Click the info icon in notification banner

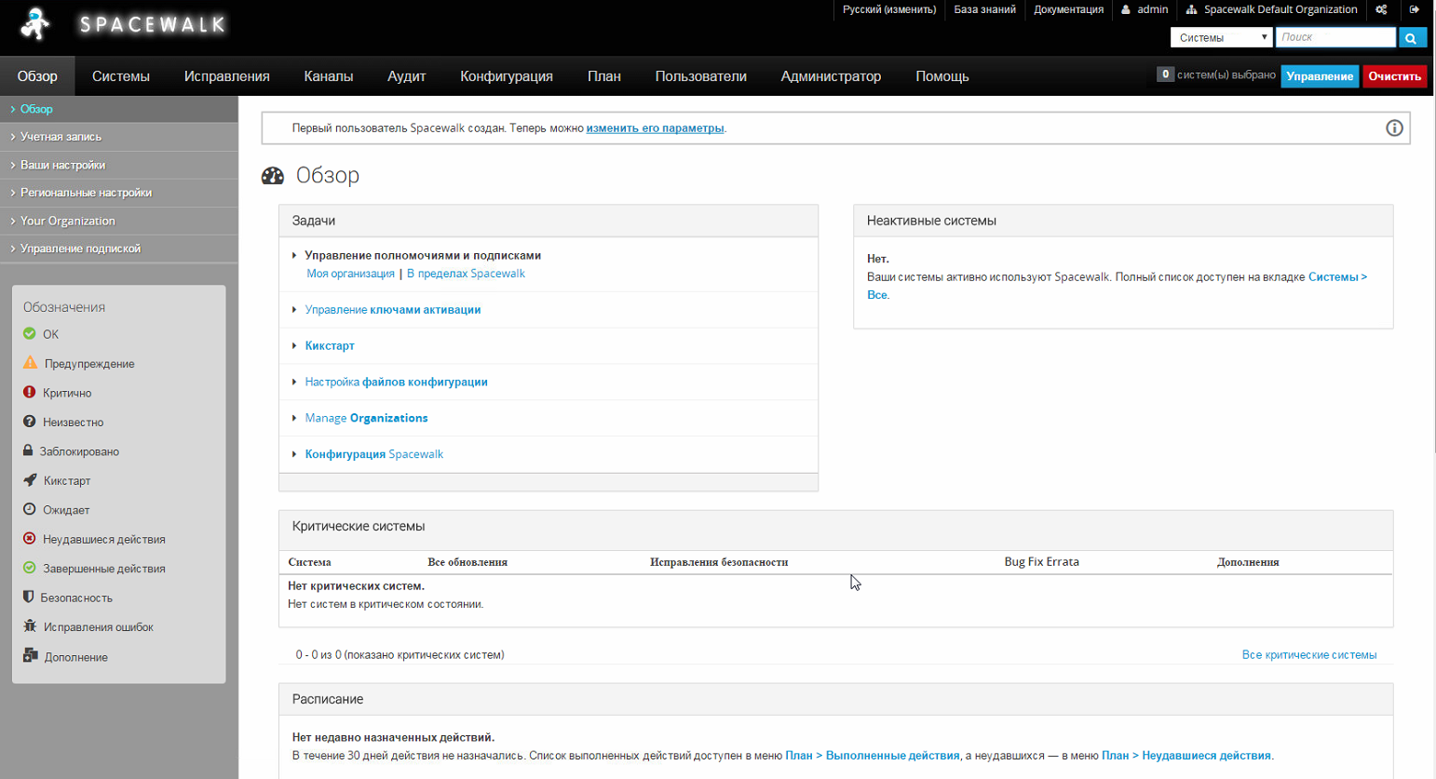click(x=1393, y=128)
